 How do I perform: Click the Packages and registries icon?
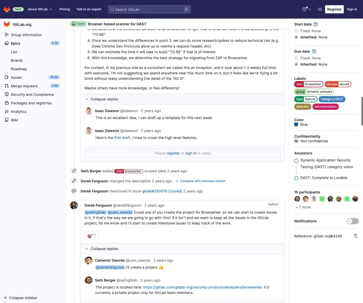[x=7, y=103]
